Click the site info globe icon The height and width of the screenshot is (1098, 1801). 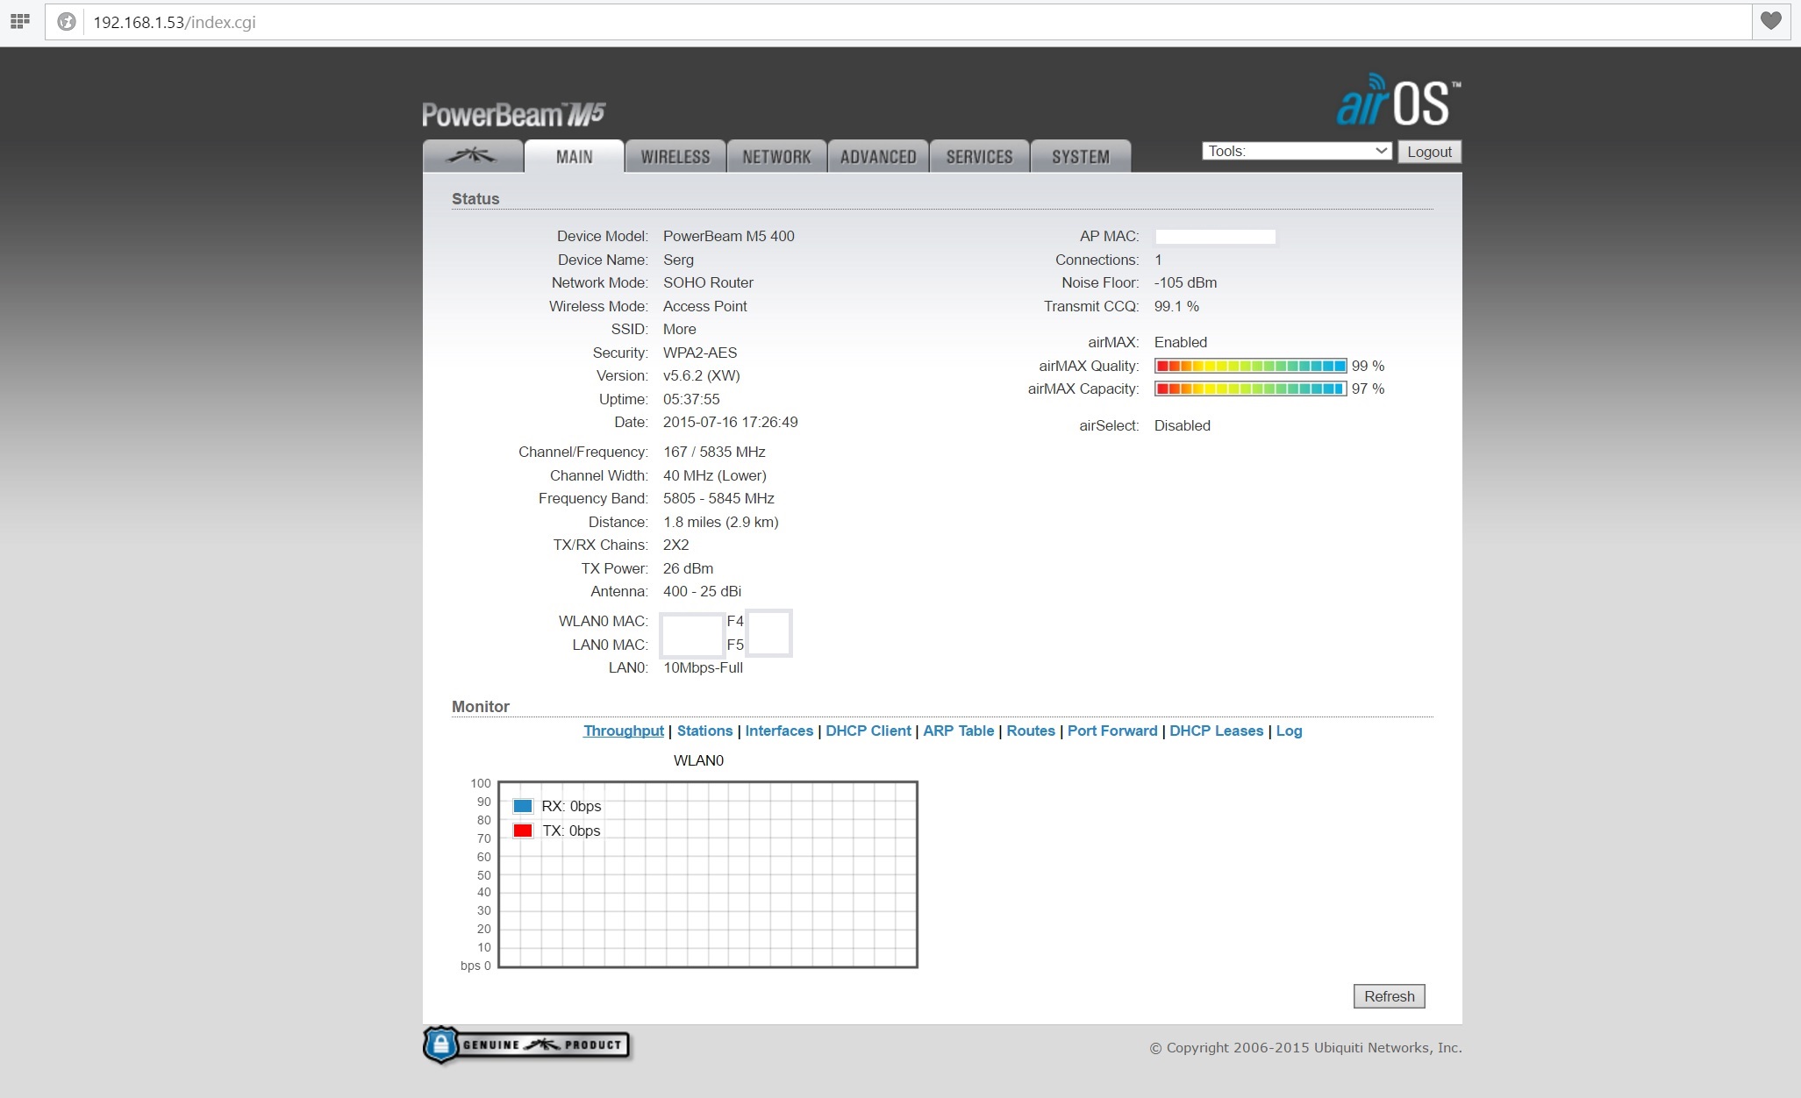point(67,22)
